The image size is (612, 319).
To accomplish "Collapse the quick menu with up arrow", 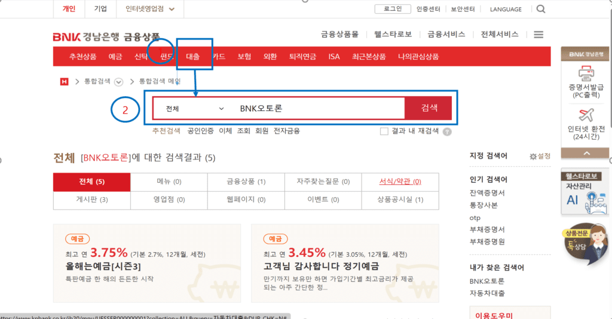I will coord(586,154).
